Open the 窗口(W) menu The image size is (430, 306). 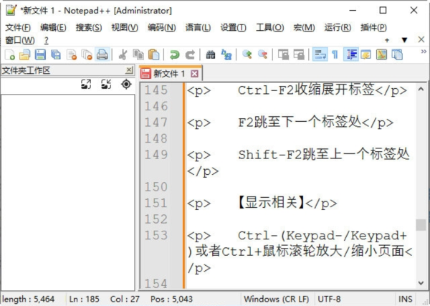pos(20,40)
